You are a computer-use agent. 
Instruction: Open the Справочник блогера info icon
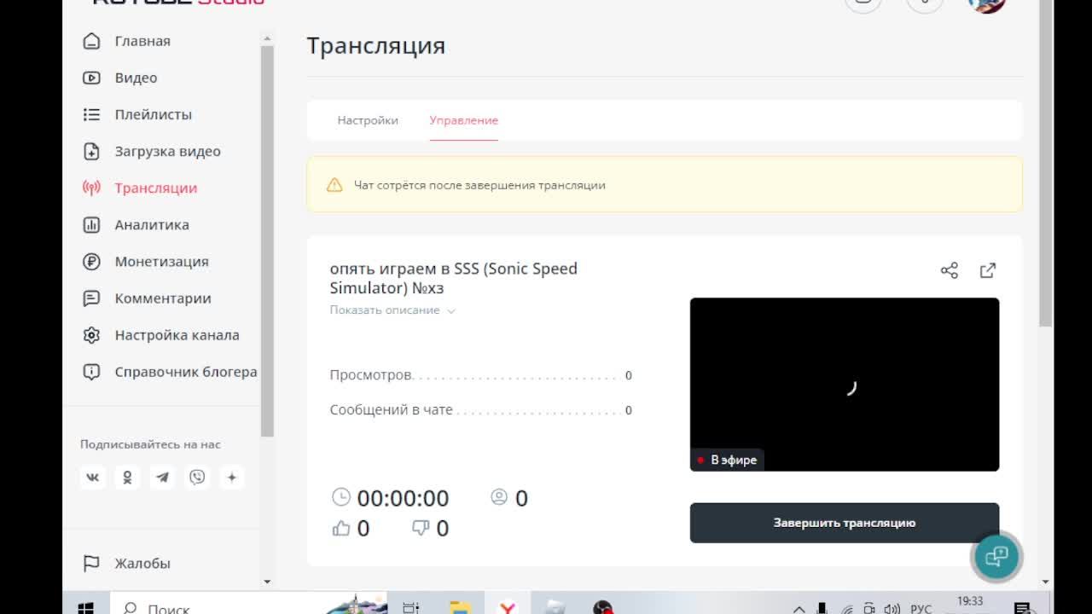(91, 372)
